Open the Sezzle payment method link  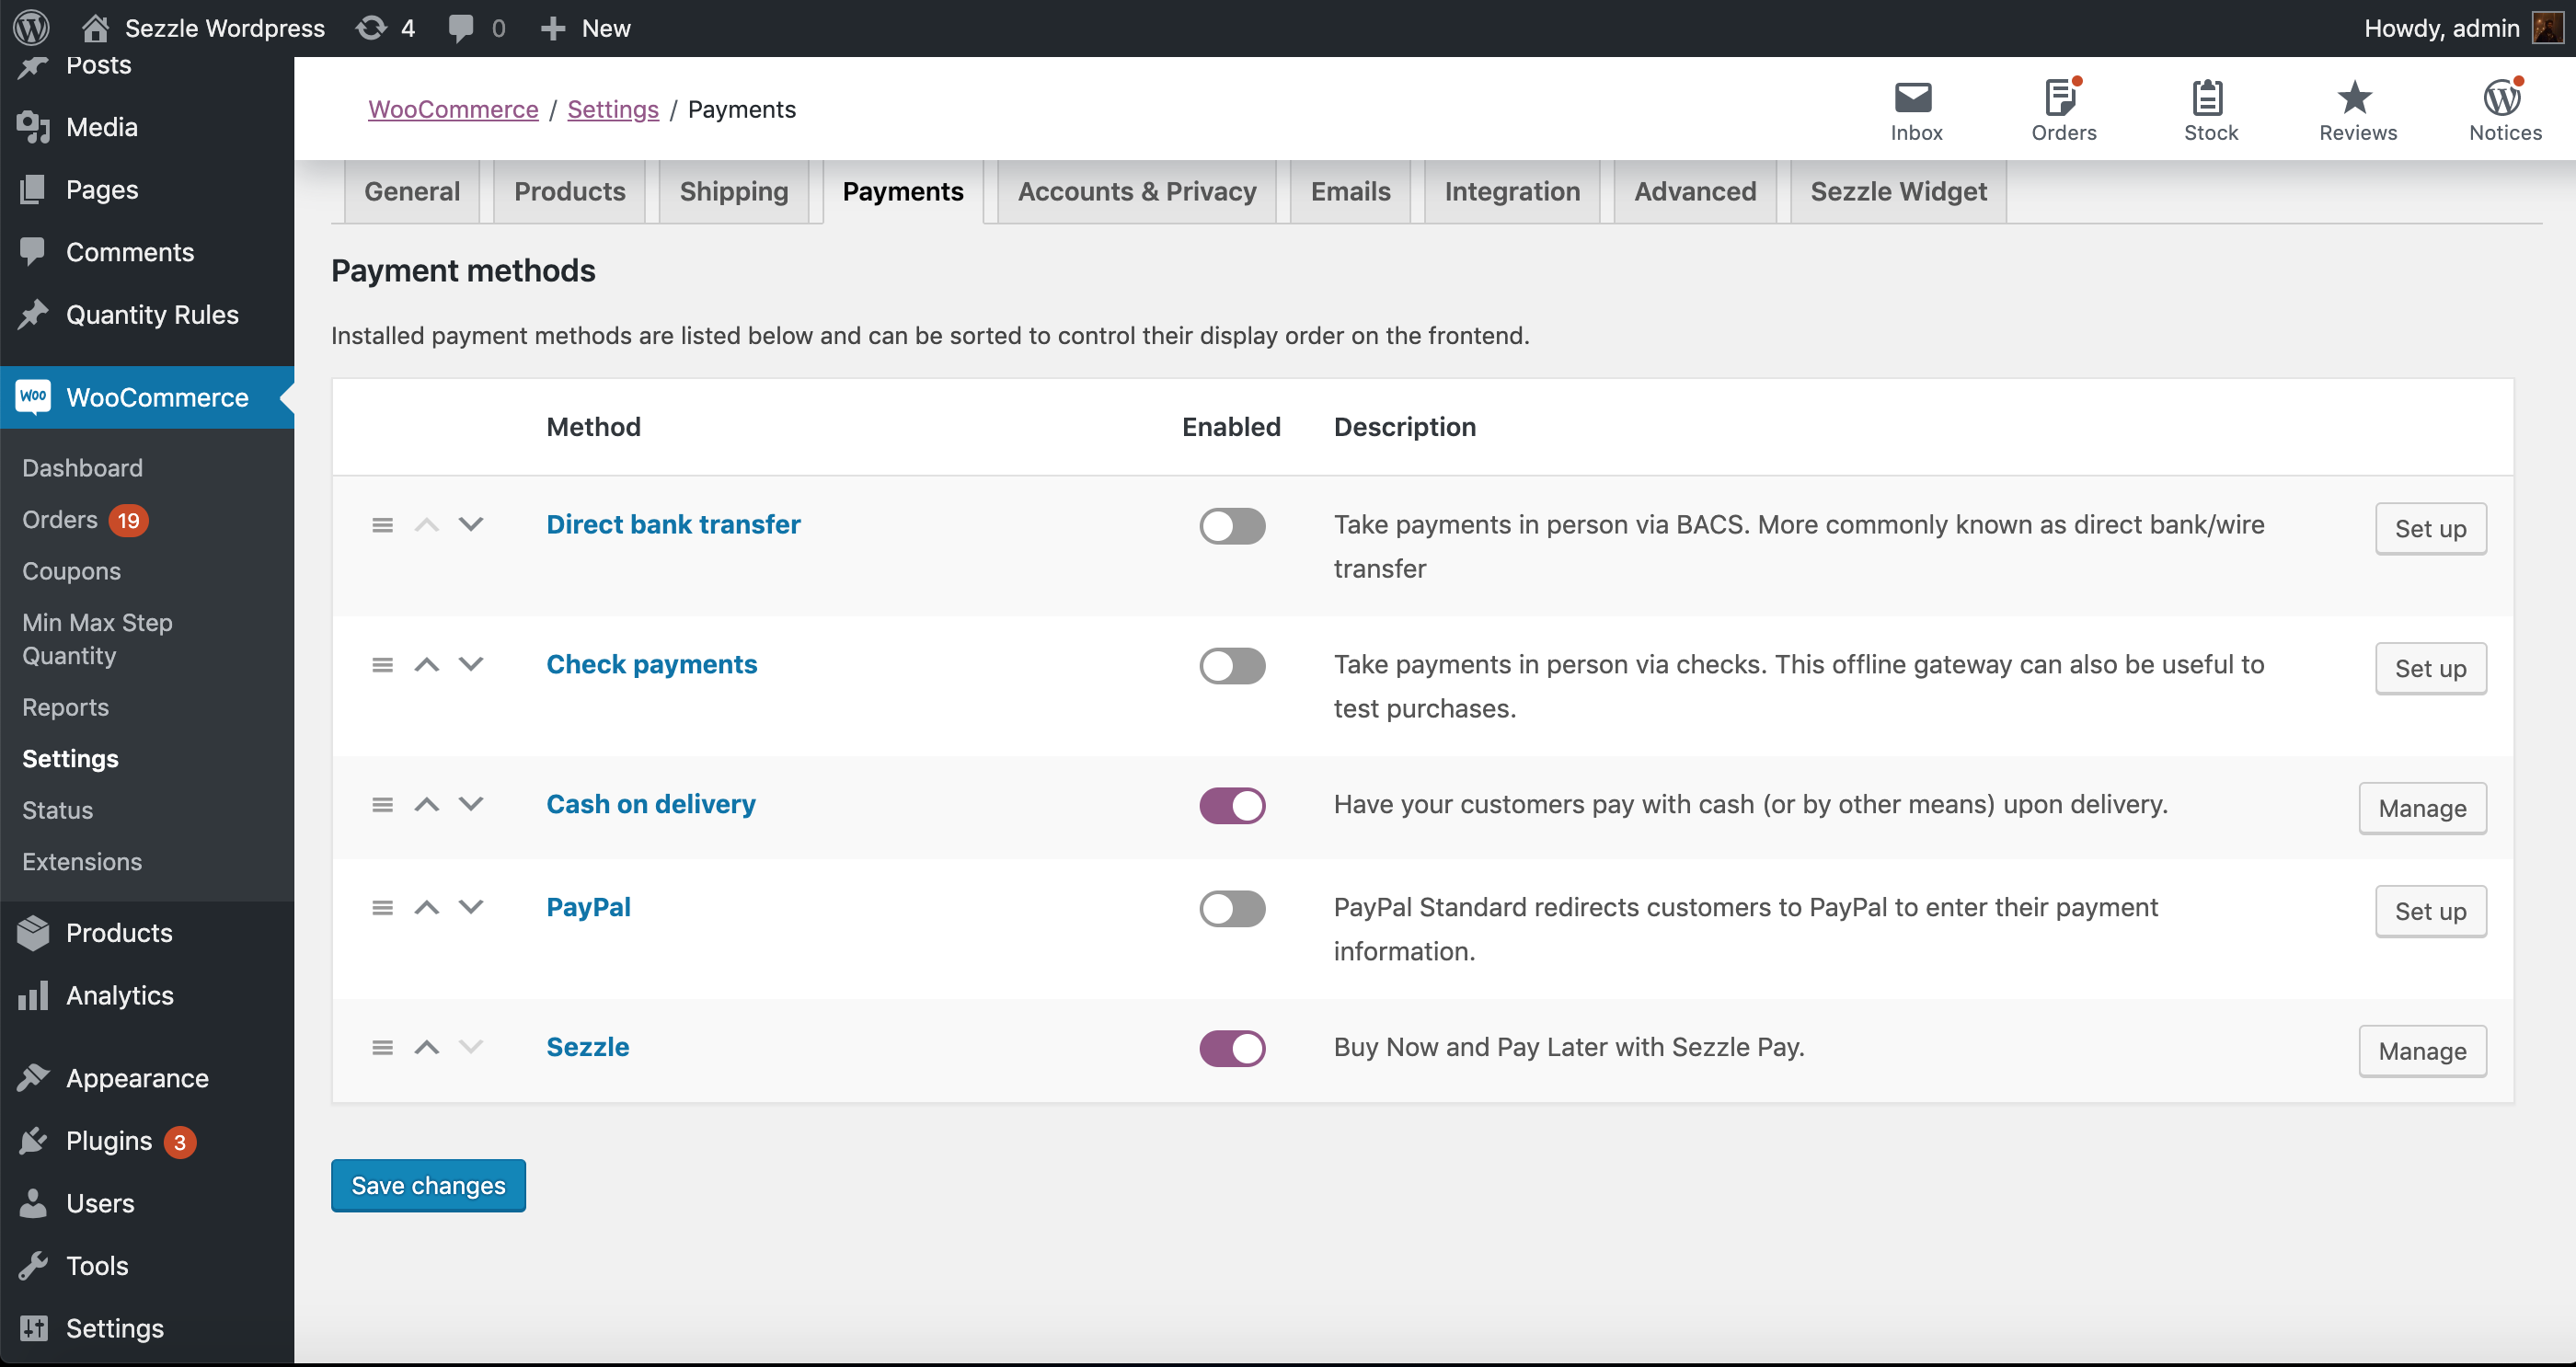click(x=587, y=1048)
